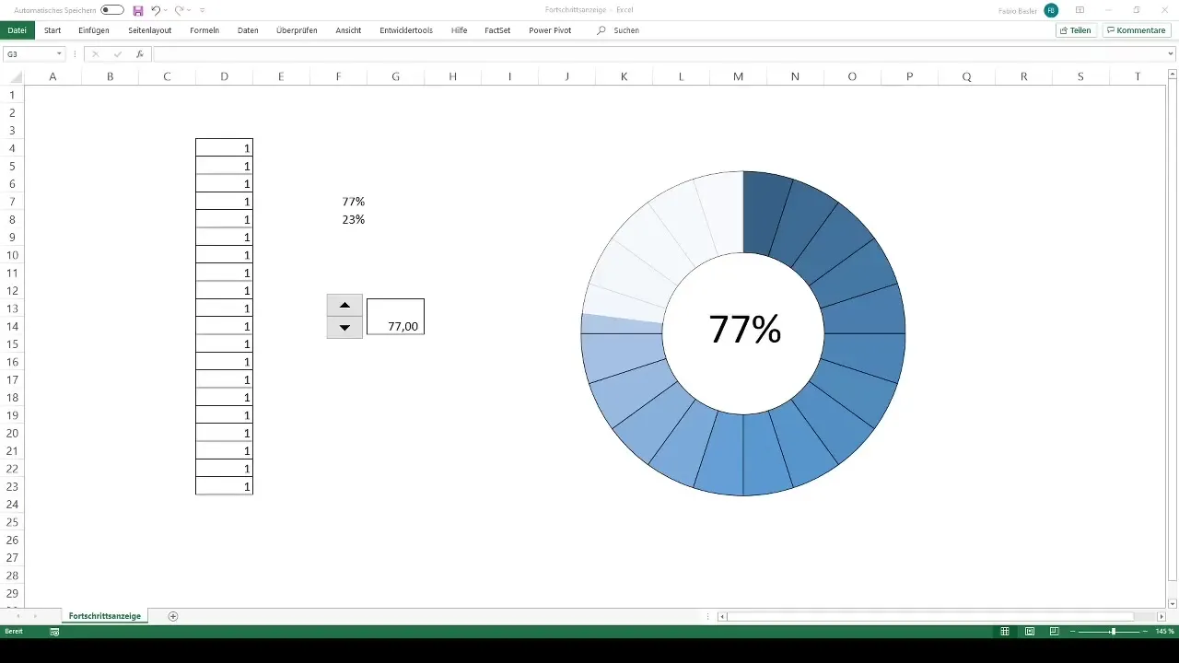
Task: Click inside the formula bar input
Action: pyautogui.click(x=659, y=54)
